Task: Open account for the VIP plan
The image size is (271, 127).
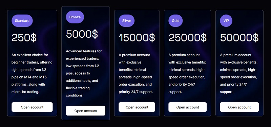Action: pyautogui.click(x=239, y=107)
